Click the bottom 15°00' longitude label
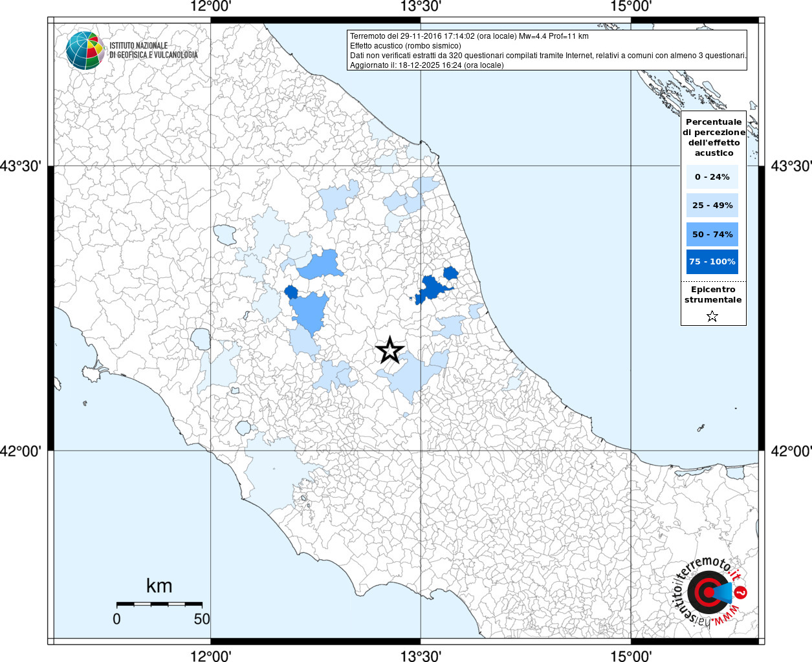Screen dimensions: 812x662 tap(631, 656)
